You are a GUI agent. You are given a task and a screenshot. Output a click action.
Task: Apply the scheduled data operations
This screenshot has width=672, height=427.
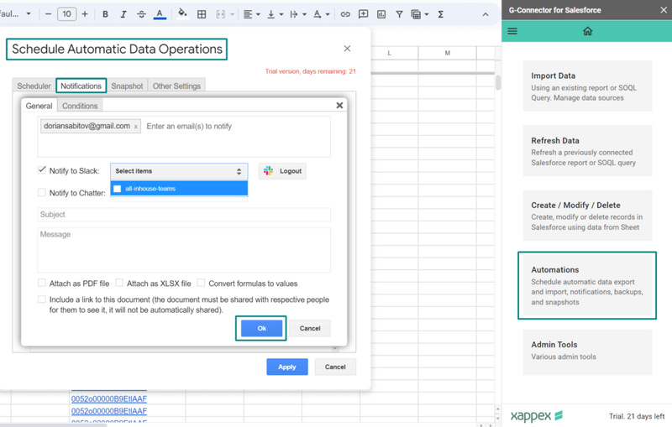(x=287, y=367)
